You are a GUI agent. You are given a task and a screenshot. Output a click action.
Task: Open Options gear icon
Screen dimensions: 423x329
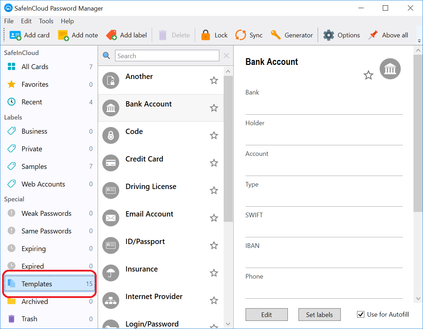click(328, 35)
